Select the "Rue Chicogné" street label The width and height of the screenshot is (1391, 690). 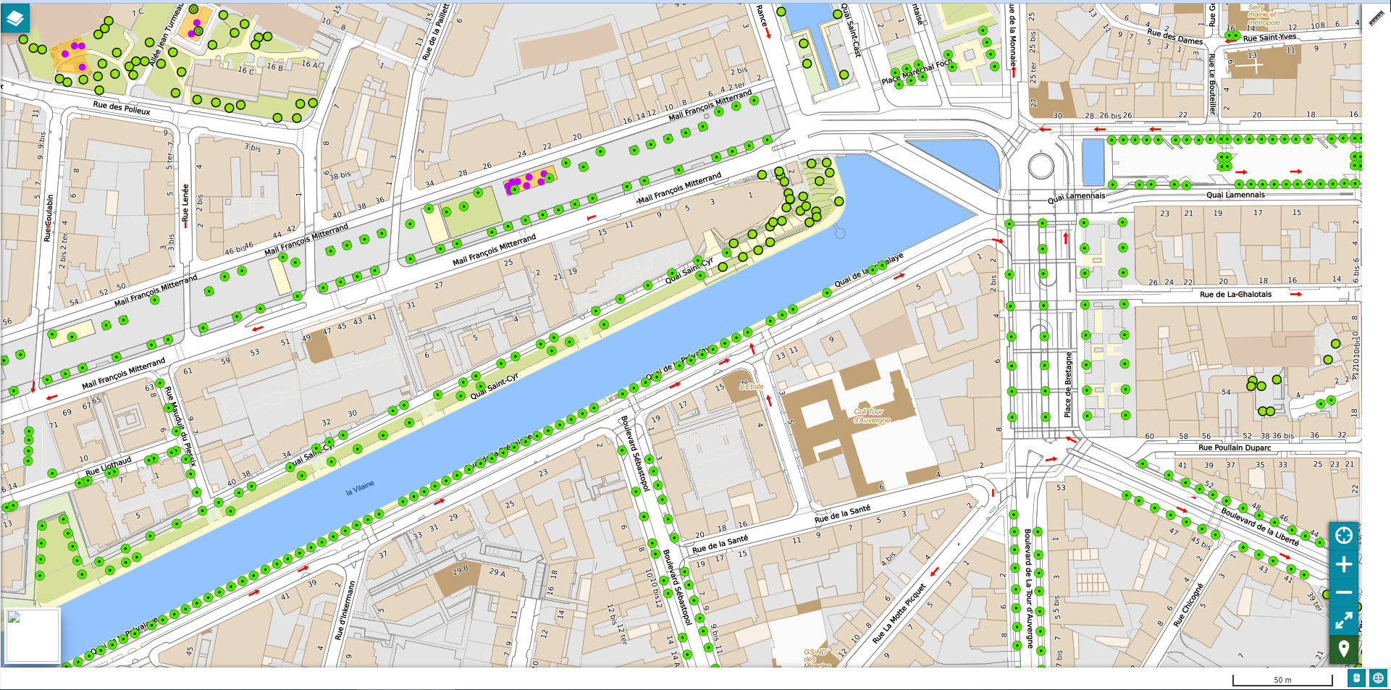(x=1188, y=605)
